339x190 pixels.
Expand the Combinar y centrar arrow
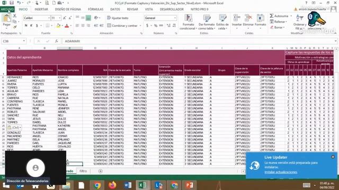coord(140,26)
